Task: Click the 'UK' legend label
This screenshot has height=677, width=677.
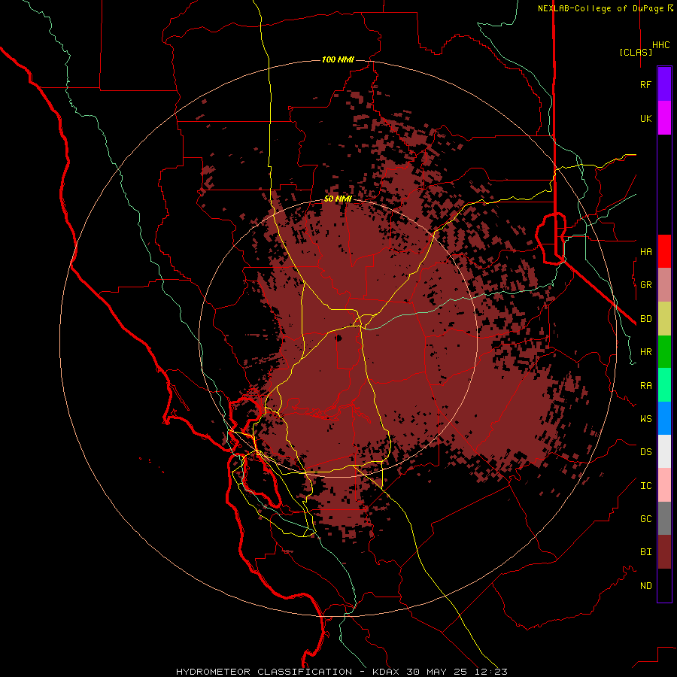Action: coord(645,118)
